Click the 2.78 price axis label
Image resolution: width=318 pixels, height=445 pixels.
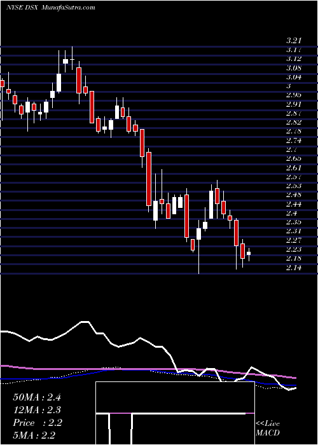tap(294, 132)
